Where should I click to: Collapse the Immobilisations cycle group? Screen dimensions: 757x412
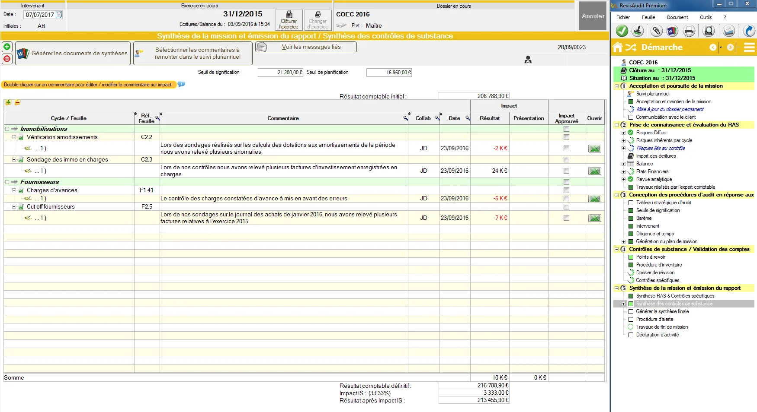pyautogui.click(x=7, y=129)
